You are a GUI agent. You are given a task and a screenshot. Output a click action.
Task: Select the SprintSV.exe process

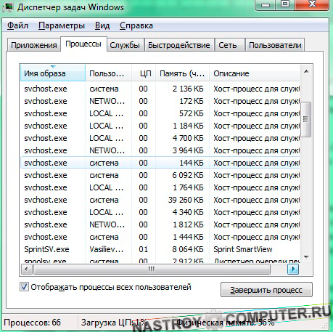[x=160, y=249]
